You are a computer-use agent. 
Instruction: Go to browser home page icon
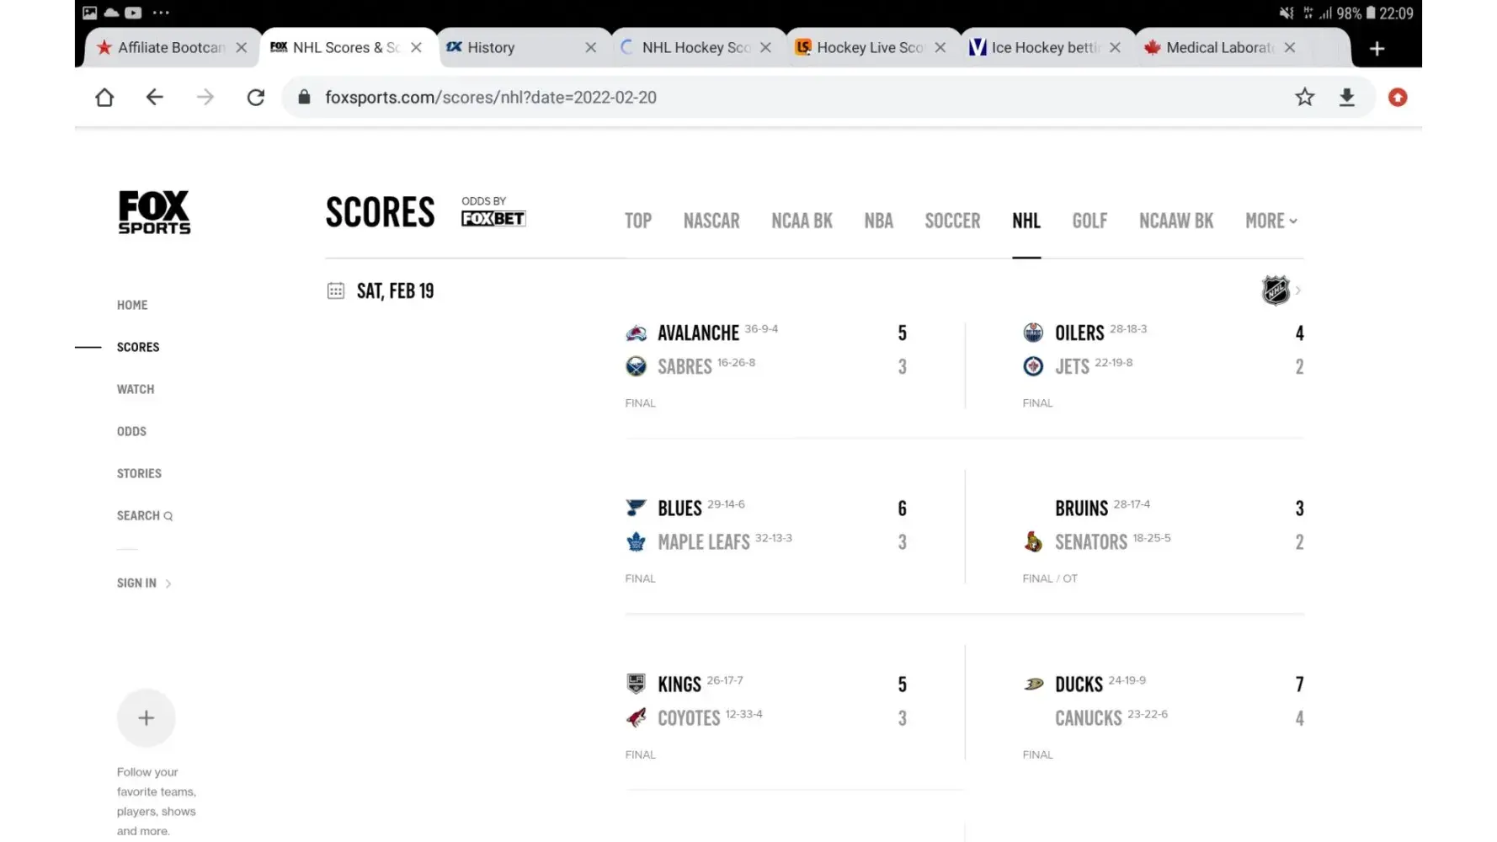(104, 98)
